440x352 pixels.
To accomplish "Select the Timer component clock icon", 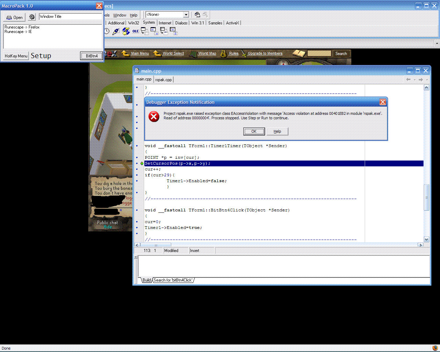I will point(107,31).
